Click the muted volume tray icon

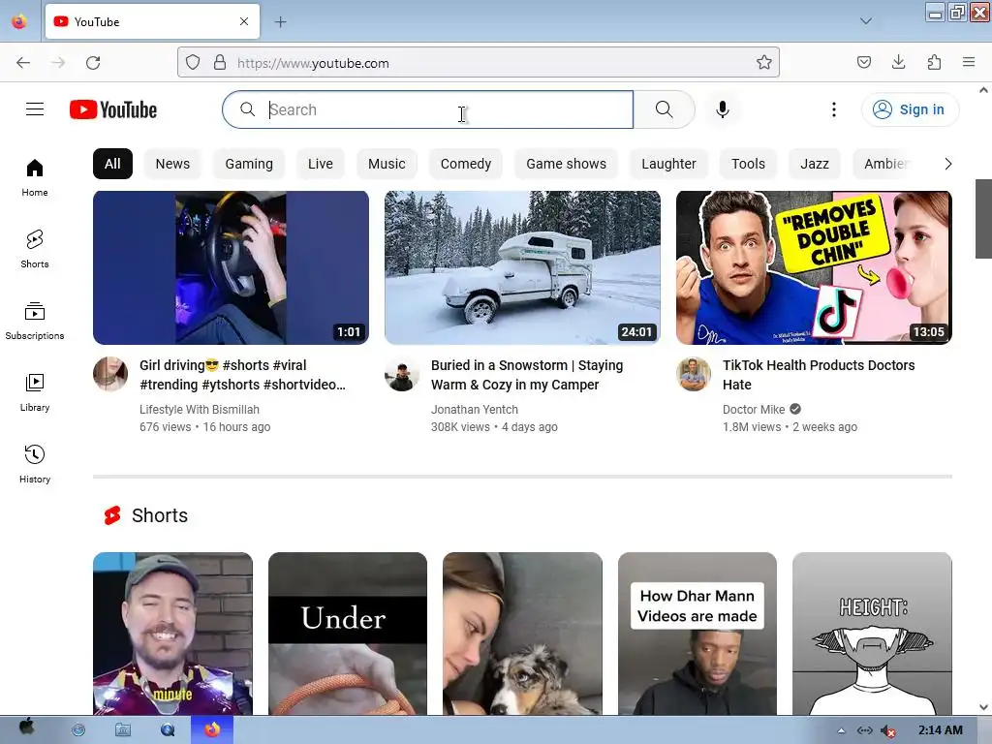tap(888, 730)
